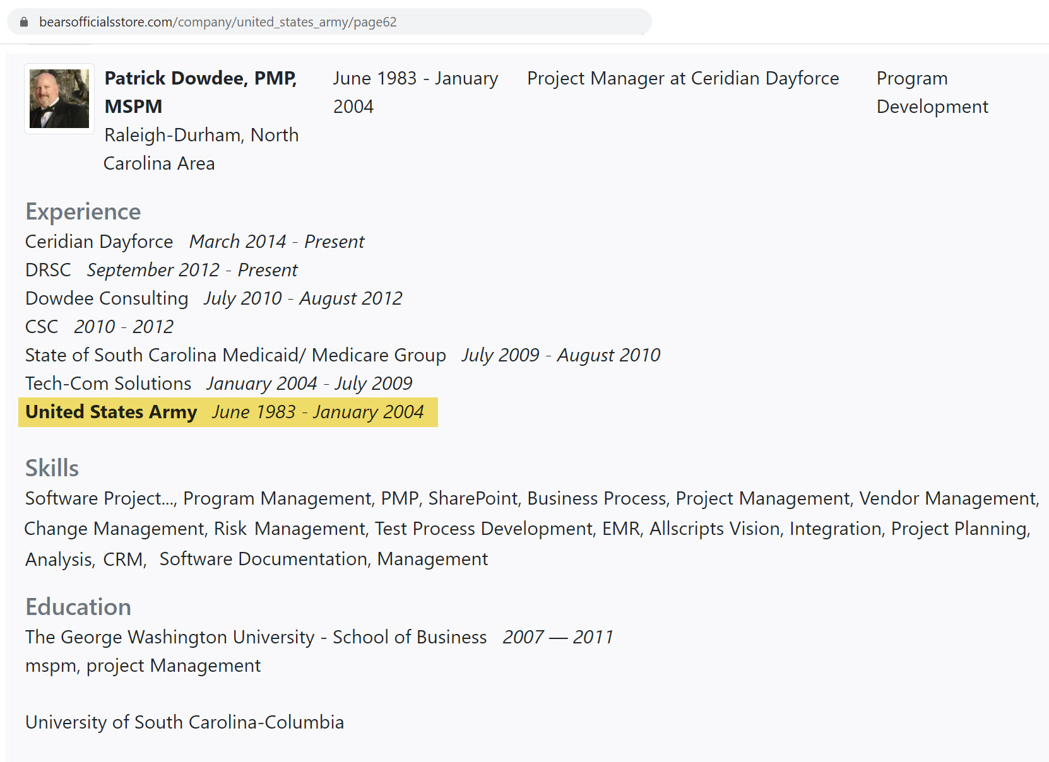Click the 'Software Project...' skill

100,498
